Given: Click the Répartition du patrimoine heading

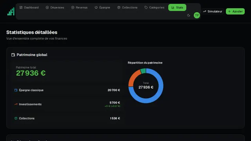Looking at the screenshot, I should pos(145,63).
